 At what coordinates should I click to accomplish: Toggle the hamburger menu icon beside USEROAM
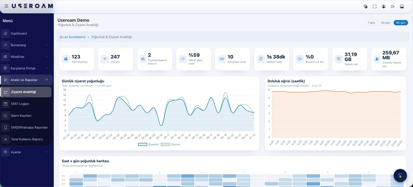tap(6, 6)
